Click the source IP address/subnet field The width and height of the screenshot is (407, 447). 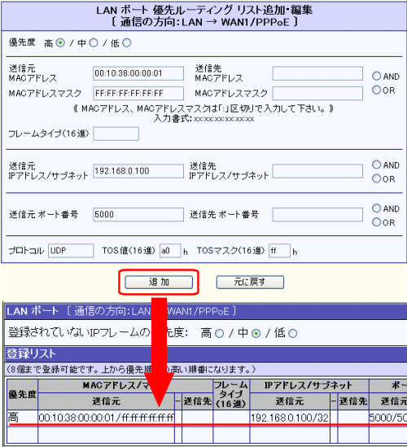click(x=138, y=171)
